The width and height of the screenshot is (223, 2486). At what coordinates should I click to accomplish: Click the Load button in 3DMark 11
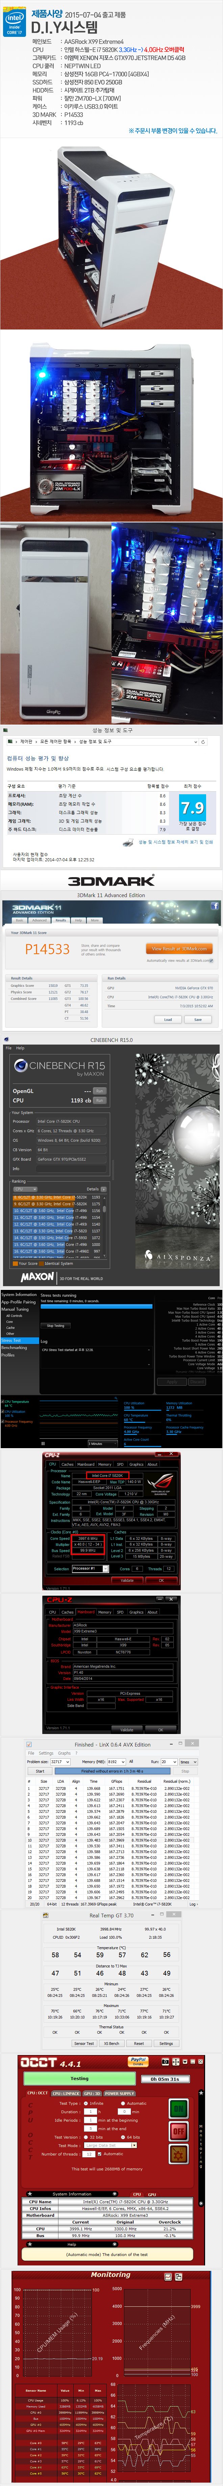(x=168, y=1019)
